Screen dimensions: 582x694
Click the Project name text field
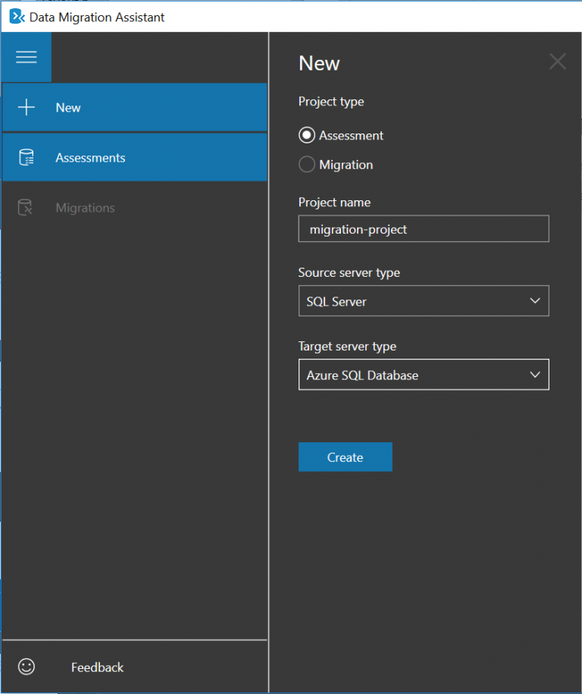coord(423,228)
